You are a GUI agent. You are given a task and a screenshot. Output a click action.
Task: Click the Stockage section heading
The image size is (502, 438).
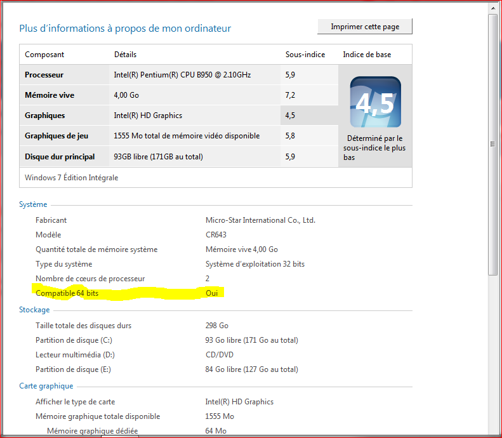(34, 310)
